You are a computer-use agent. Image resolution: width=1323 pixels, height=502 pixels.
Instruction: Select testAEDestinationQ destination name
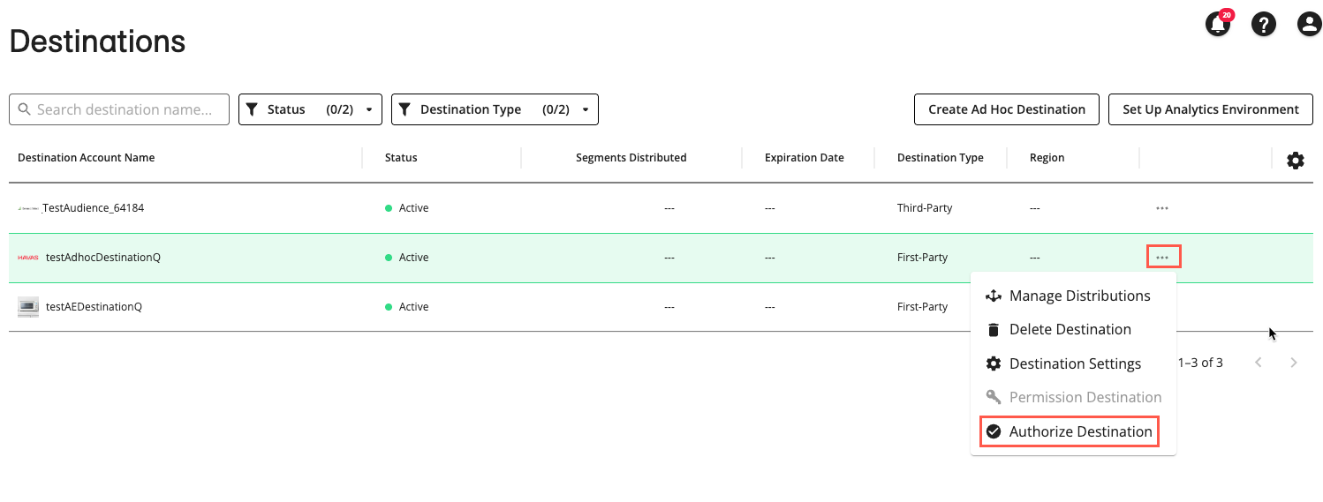pyautogui.click(x=94, y=307)
